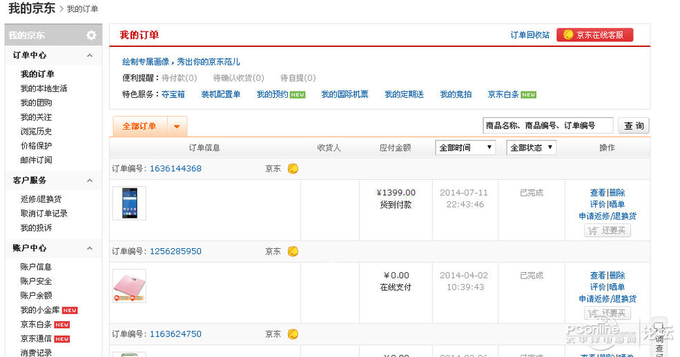Screen dimensions: 680x357
Task: Open 京东白条 in the sidebar
Action: 36,324
